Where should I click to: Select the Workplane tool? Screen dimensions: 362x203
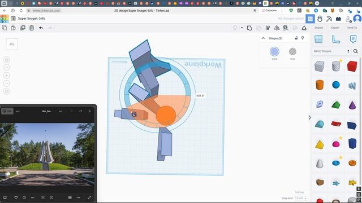(x=318, y=39)
